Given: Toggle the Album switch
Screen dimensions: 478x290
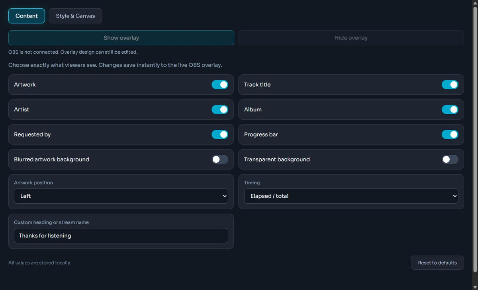Looking at the screenshot, I should 450,109.
